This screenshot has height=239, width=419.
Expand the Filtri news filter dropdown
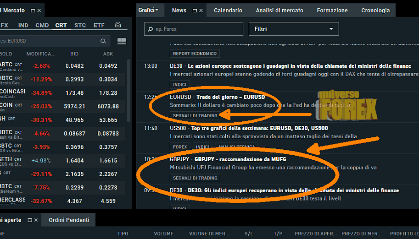coord(294,29)
